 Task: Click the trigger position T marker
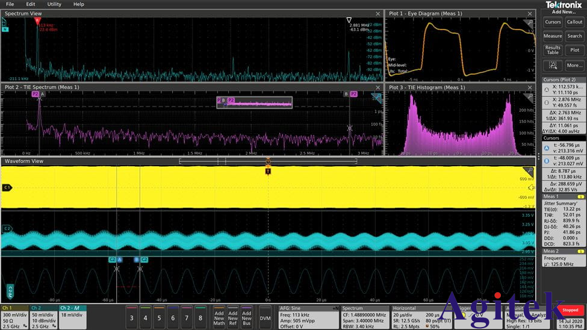tap(268, 171)
